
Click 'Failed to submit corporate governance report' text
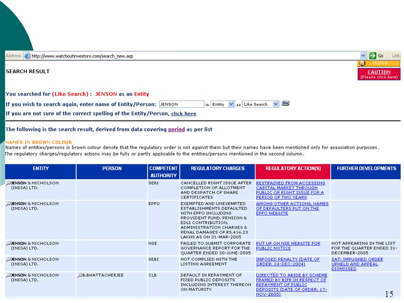point(215,248)
